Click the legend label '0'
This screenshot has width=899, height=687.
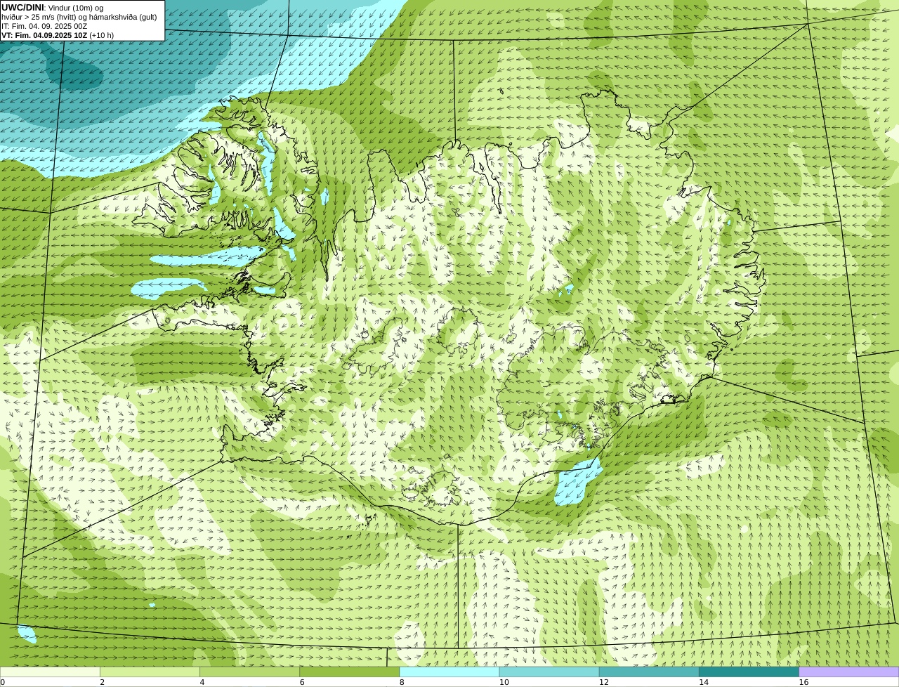3,682
